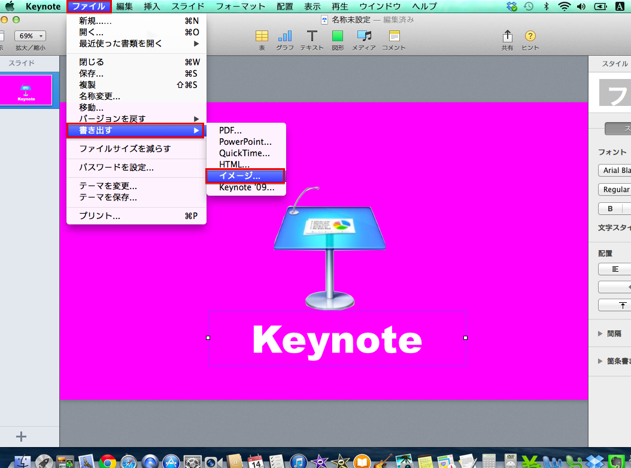
Task: Select パスワードを設定... menu item
Action: pos(136,168)
